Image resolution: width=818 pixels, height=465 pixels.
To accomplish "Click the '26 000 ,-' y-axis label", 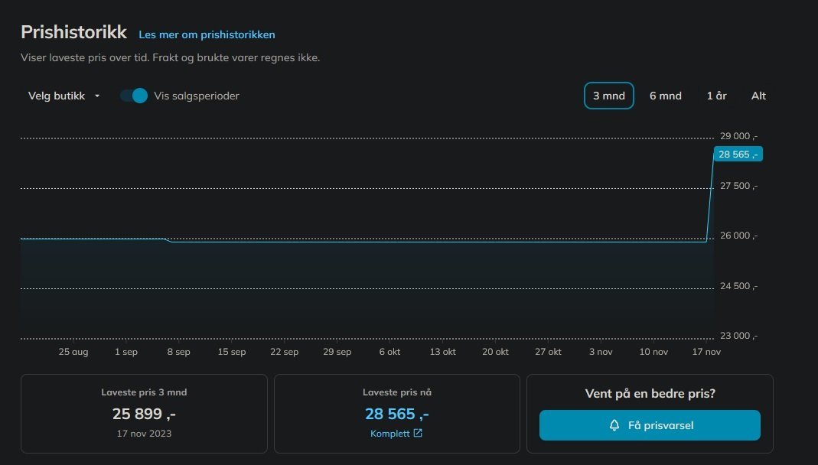I will pyautogui.click(x=738, y=236).
